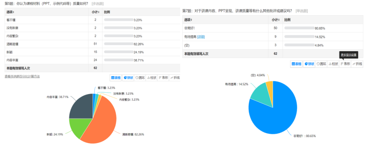Select 柱状 chart type for question 7
Screen dimensions: 366x147
point(333,64)
